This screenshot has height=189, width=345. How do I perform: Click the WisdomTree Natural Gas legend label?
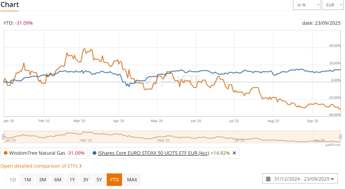click(37, 153)
